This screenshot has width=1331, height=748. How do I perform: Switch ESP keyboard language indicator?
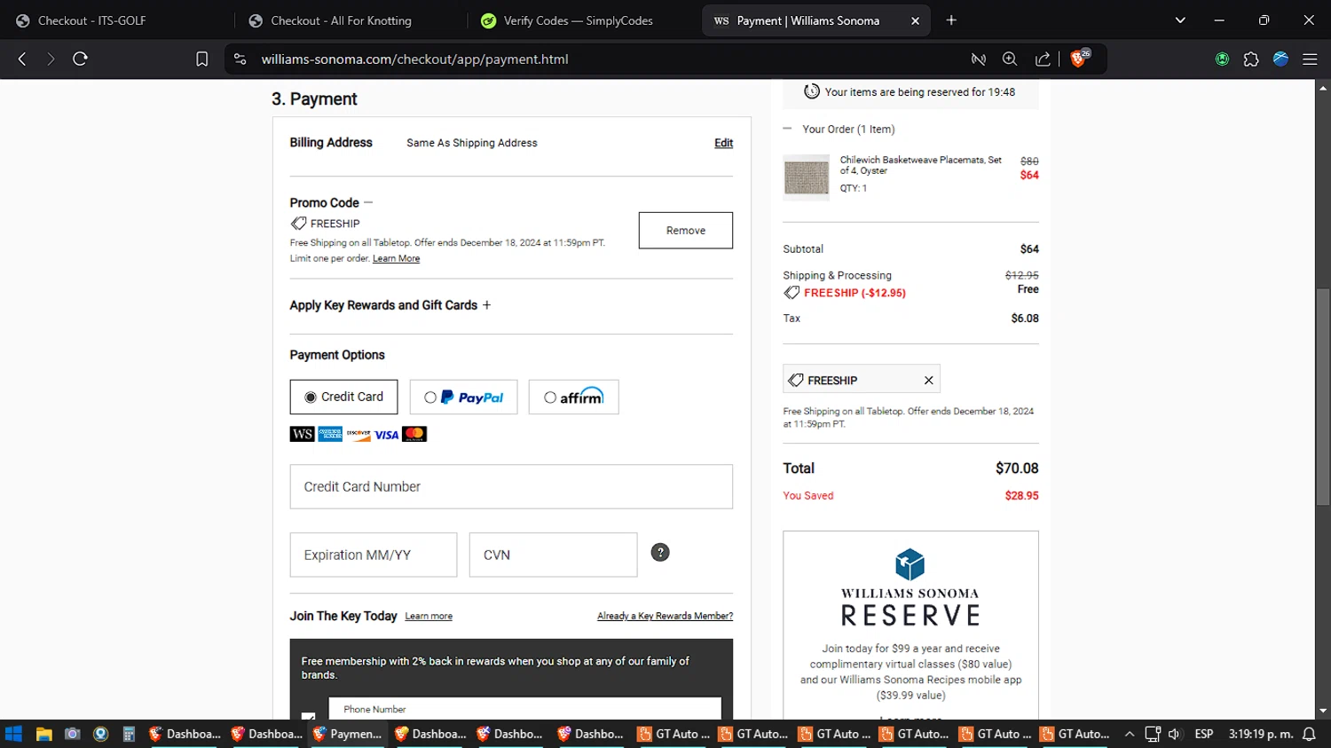pos(1204,734)
